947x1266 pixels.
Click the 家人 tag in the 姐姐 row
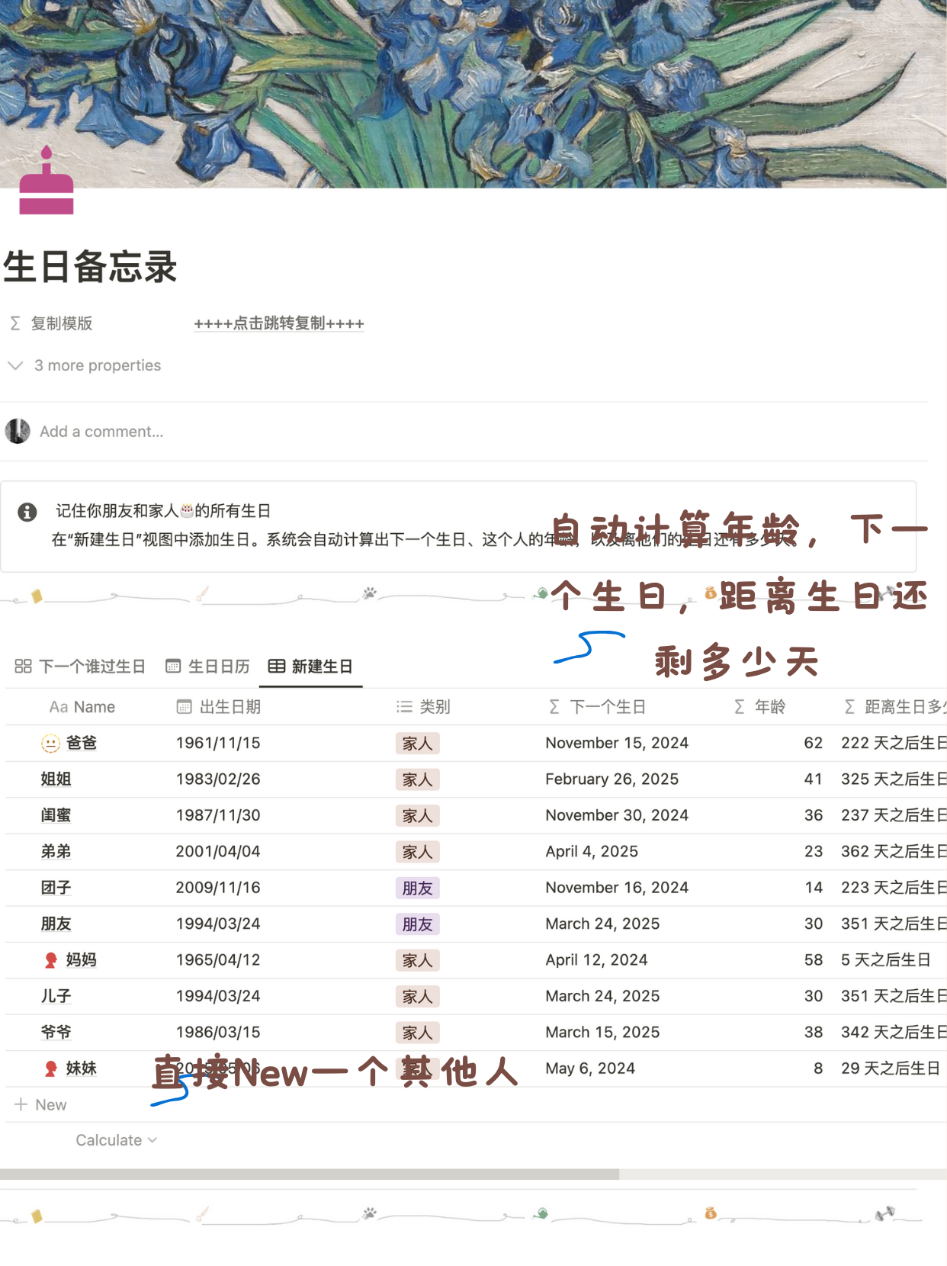[417, 779]
